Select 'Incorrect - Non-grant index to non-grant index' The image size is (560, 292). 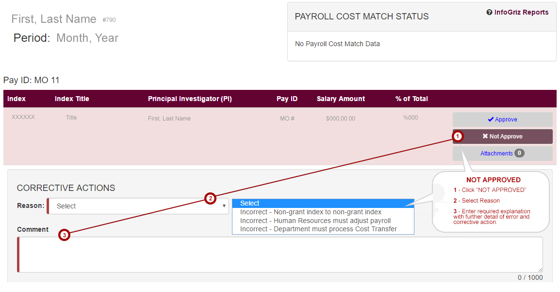point(311,212)
